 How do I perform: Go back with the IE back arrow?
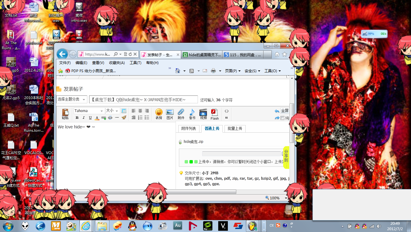coord(62,54)
